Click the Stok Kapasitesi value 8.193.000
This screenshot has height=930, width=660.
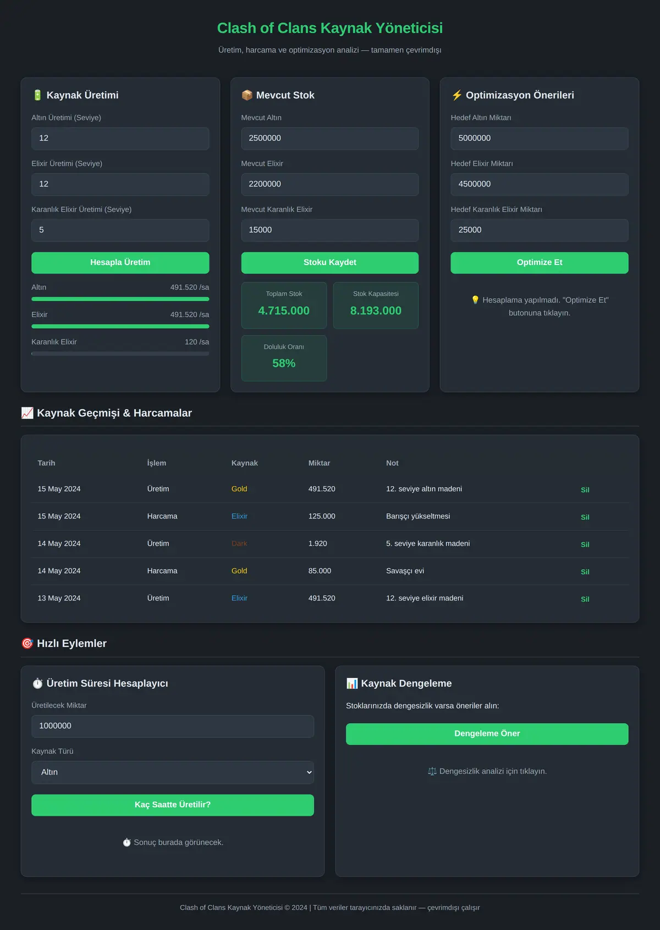click(376, 311)
